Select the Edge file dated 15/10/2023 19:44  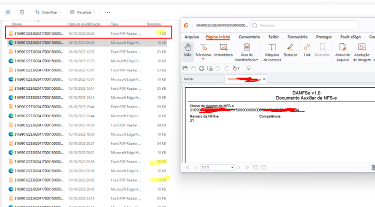(87, 116)
